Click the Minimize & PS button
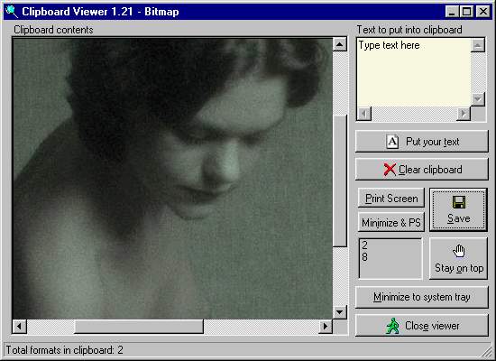Image resolution: width=496 pixels, height=361 pixels. (391, 222)
